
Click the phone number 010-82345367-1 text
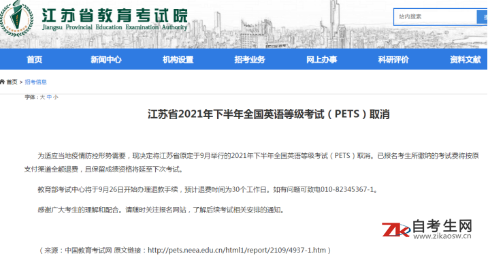[347, 189]
